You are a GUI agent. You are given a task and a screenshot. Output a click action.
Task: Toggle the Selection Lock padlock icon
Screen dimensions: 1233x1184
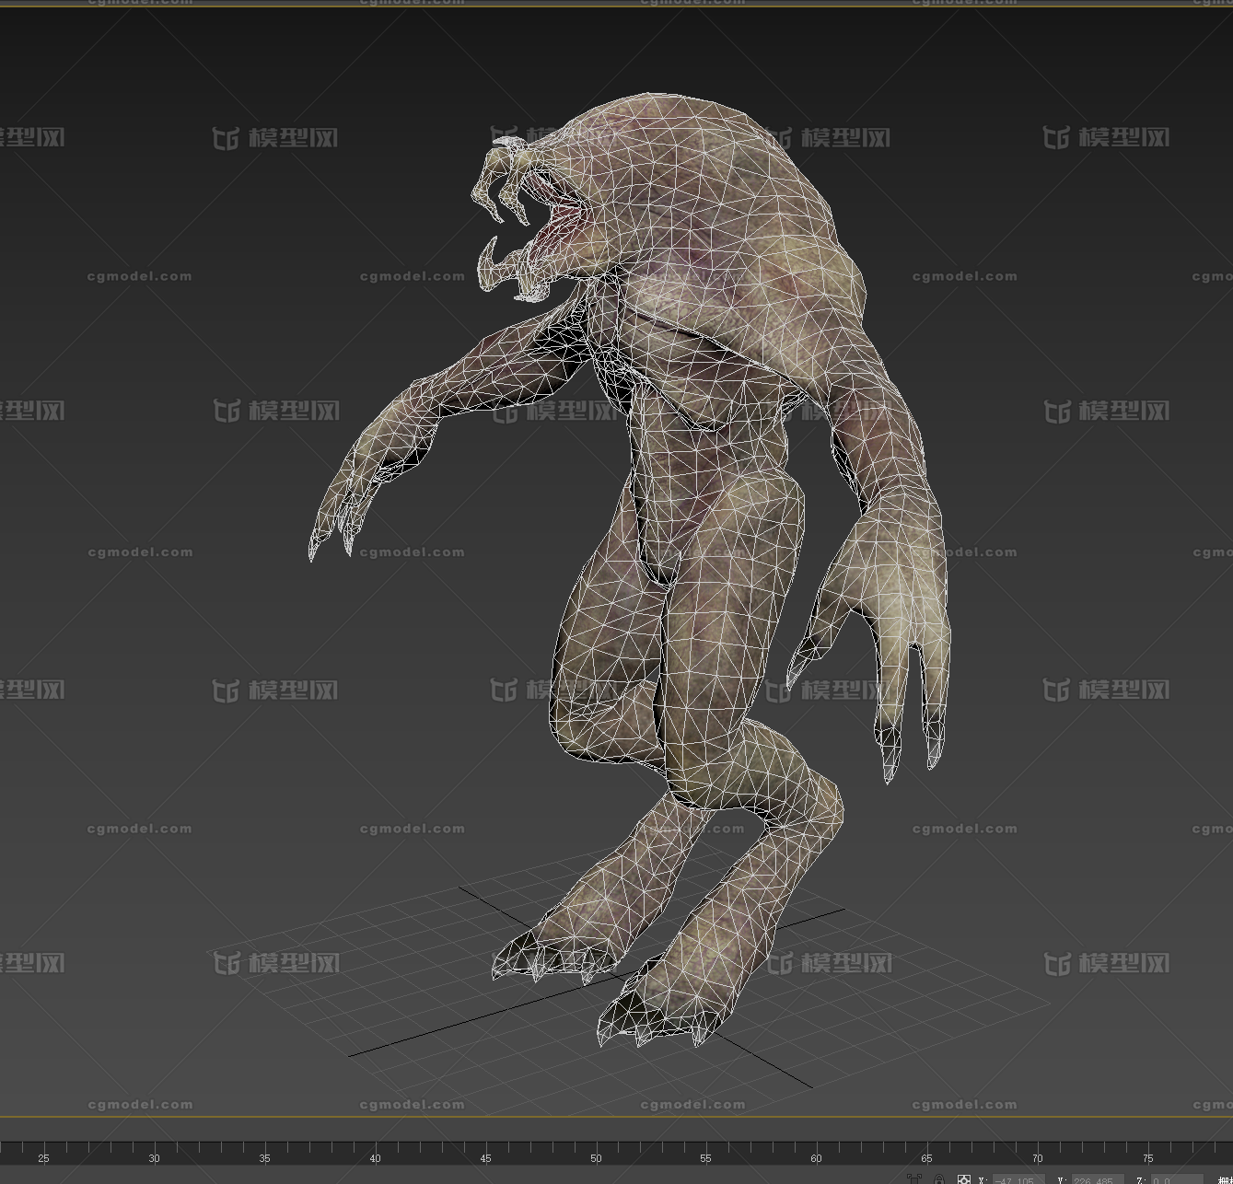(939, 1179)
